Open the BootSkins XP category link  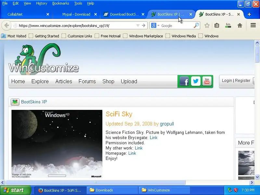click(34, 102)
